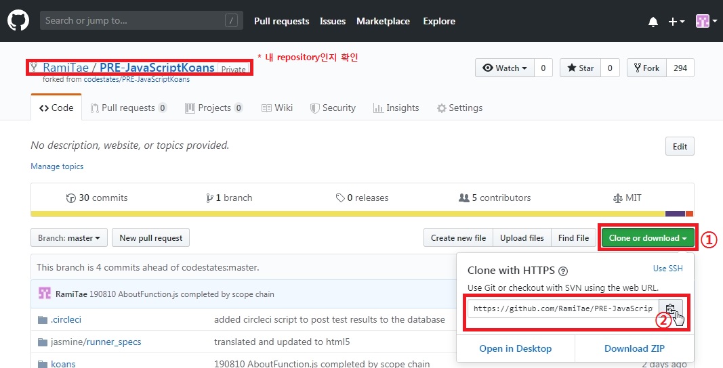This screenshot has height=368, width=723.
Task: Open the koans folder
Action: pyautogui.click(x=63, y=364)
